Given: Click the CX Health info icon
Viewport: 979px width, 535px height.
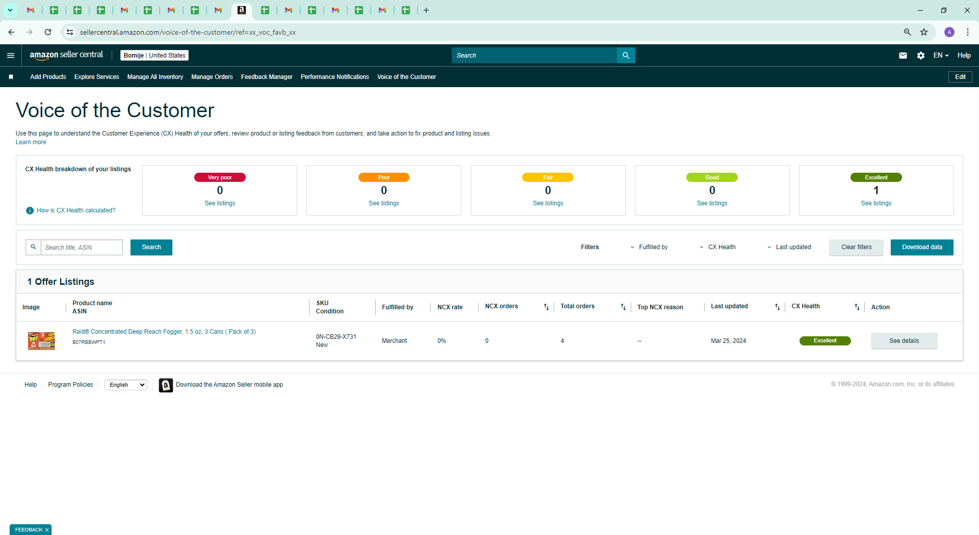Looking at the screenshot, I should pyautogui.click(x=30, y=210).
